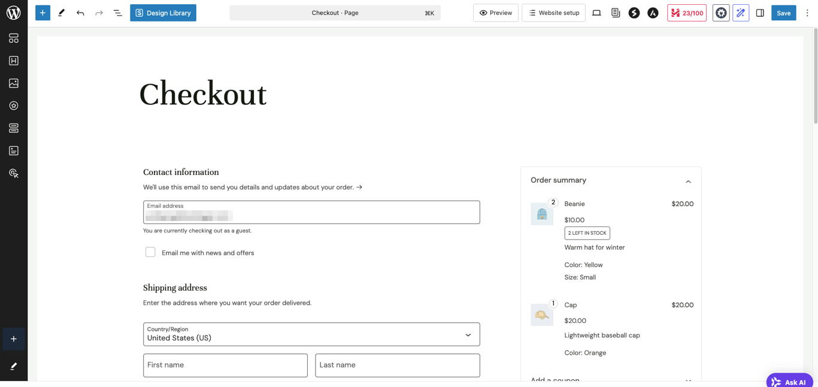This screenshot has height=387, width=818.
Task: Click the Save button
Action: [783, 13]
